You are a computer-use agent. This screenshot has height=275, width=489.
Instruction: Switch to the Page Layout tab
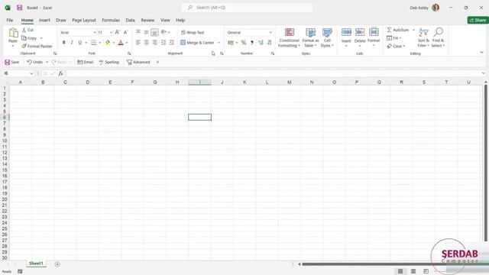84,20
